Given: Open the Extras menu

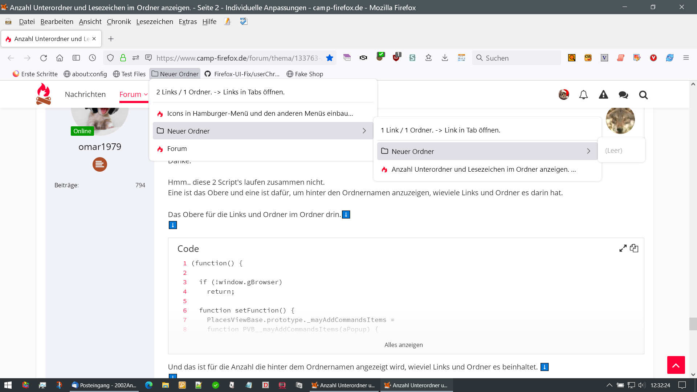Looking at the screenshot, I should pos(188,22).
